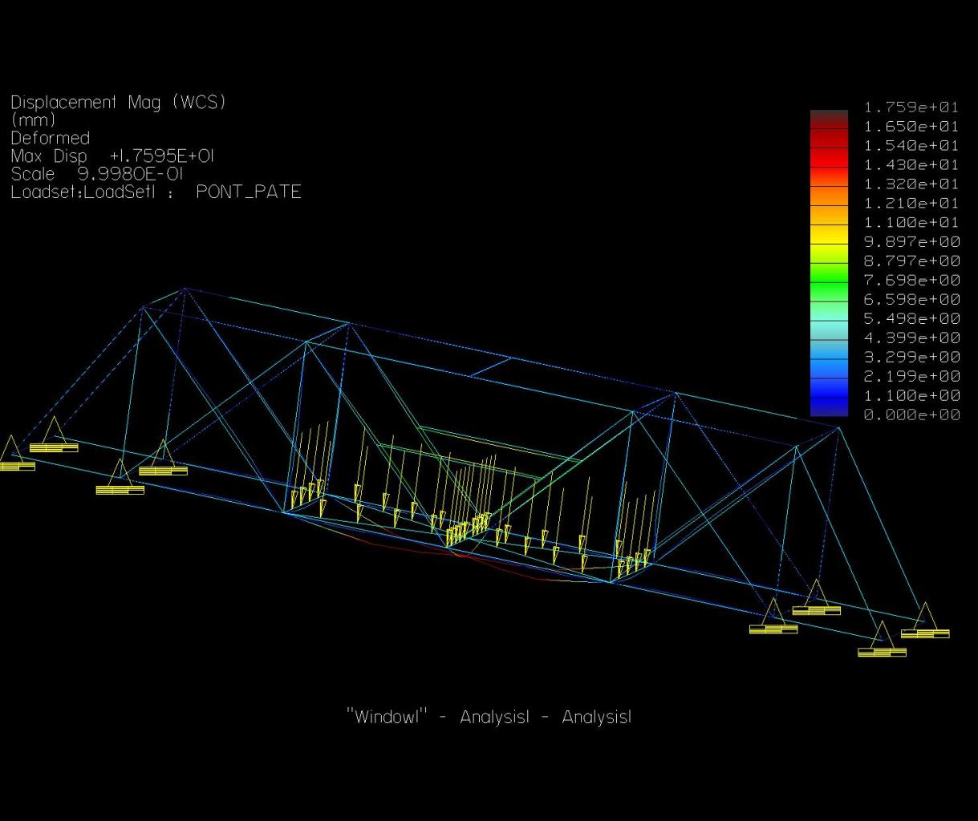Click the Deformed label text
This screenshot has height=821, width=978.
click(50, 138)
